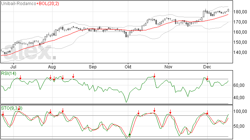Click the 100,00 stochastic axis value

click(240, 111)
